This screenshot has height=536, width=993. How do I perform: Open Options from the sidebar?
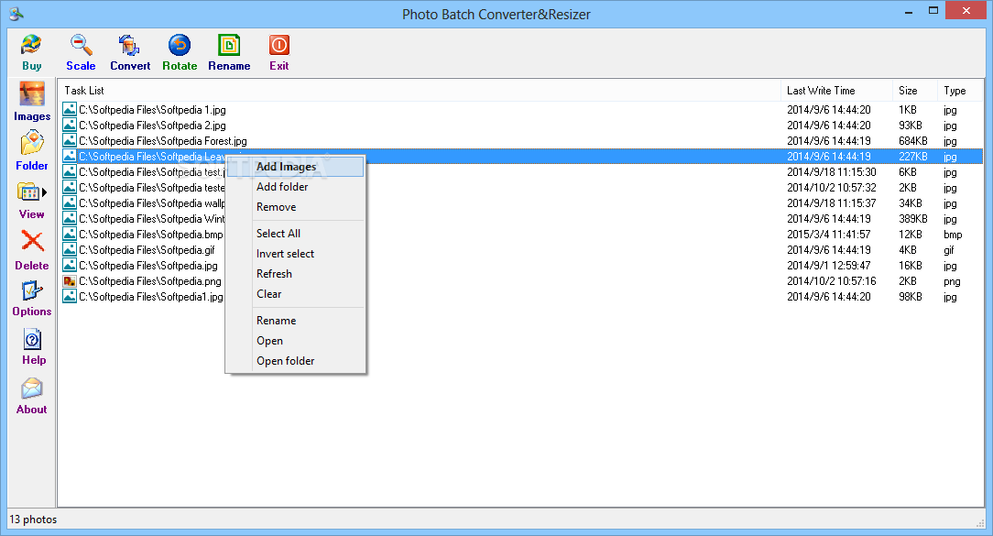click(32, 299)
